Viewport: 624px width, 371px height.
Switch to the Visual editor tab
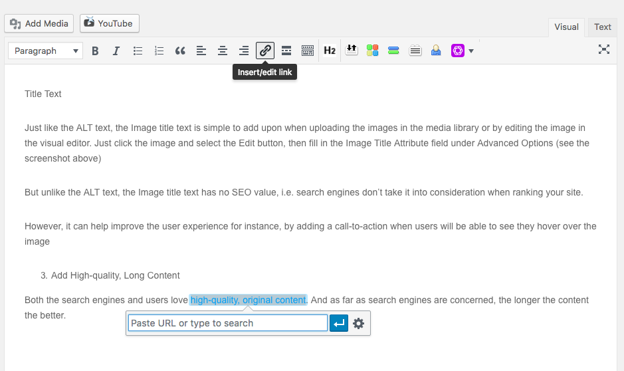point(566,27)
